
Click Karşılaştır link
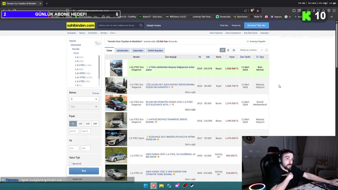265,33
